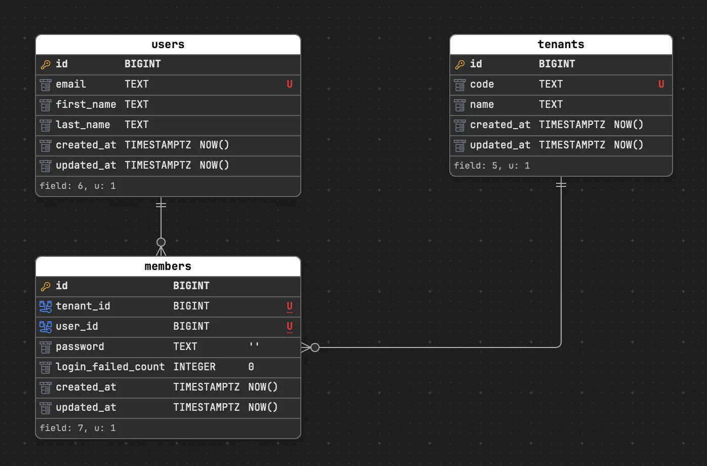Click the unique marker U on code row
The width and height of the screenshot is (707, 466).
point(661,84)
